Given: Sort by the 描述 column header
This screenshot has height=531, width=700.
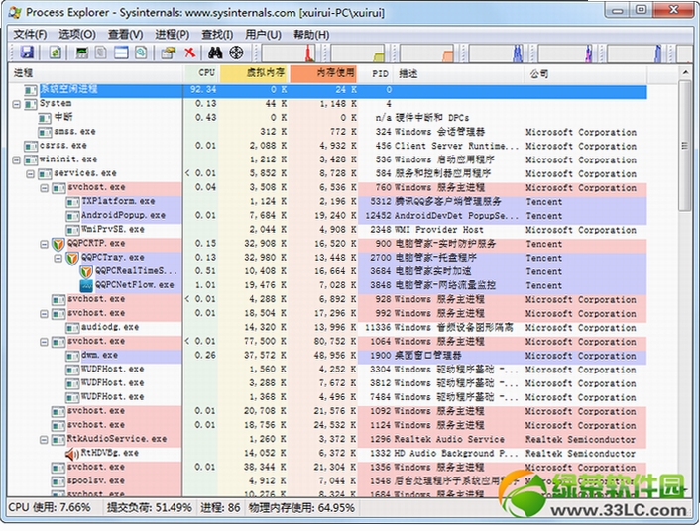Looking at the screenshot, I should [x=458, y=73].
